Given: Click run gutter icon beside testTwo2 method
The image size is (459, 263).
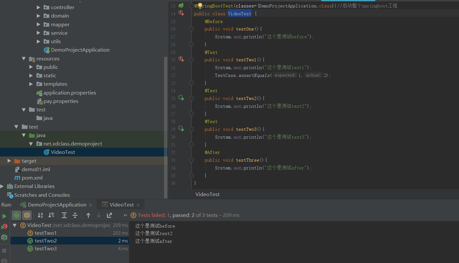Looking at the screenshot, I should (181, 98).
